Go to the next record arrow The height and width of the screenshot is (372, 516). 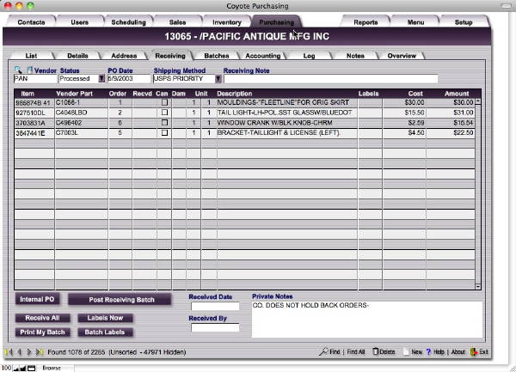coord(28,352)
